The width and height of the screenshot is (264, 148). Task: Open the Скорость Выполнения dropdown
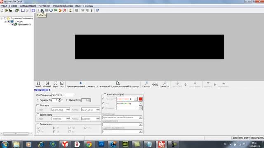tap(140, 132)
